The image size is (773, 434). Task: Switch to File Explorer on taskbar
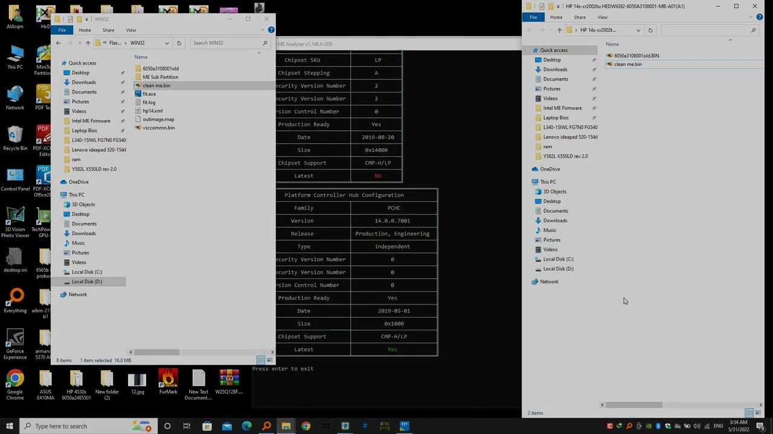[286, 426]
